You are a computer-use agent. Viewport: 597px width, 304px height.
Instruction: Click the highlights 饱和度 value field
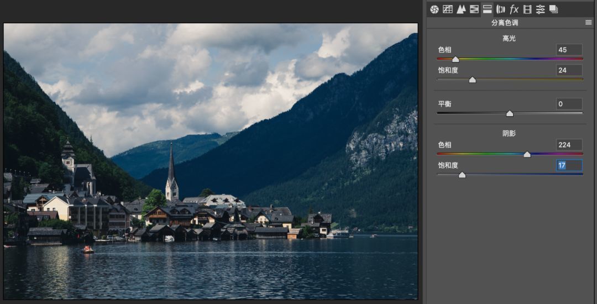[x=569, y=70]
